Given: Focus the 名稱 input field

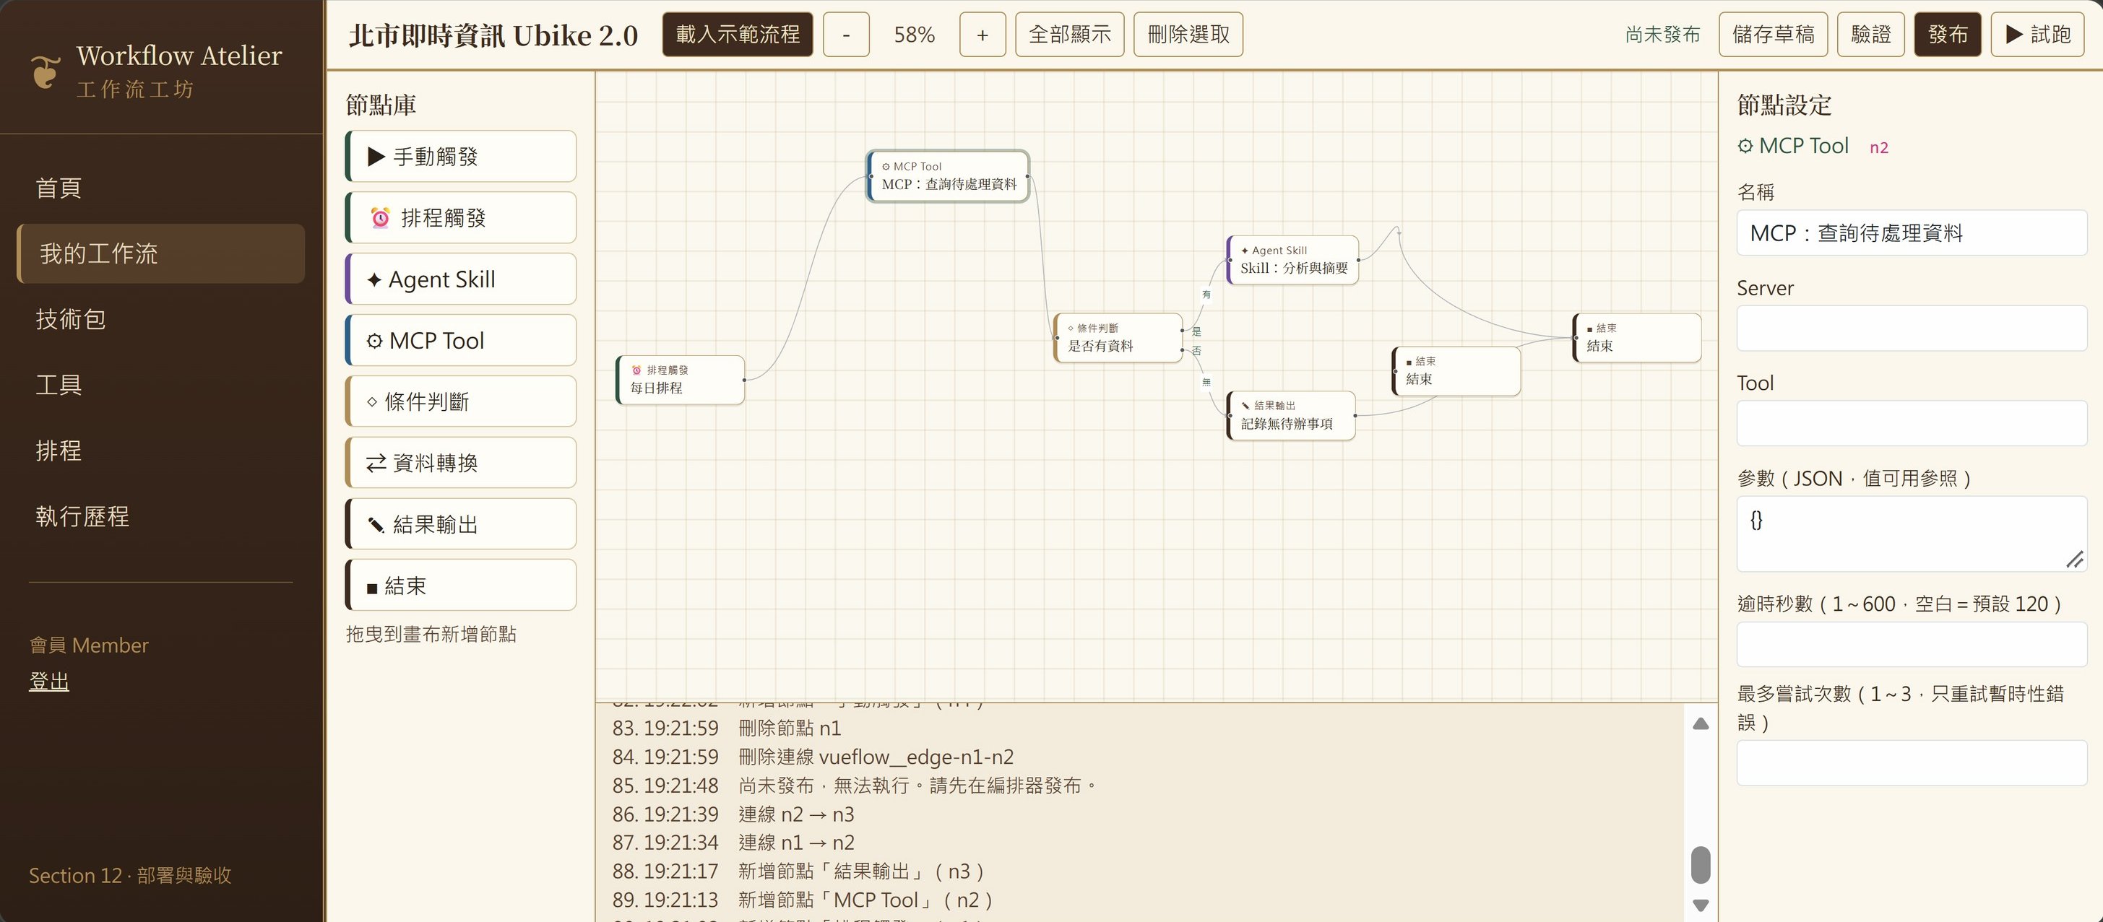Looking at the screenshot, I should point(1911,232).
